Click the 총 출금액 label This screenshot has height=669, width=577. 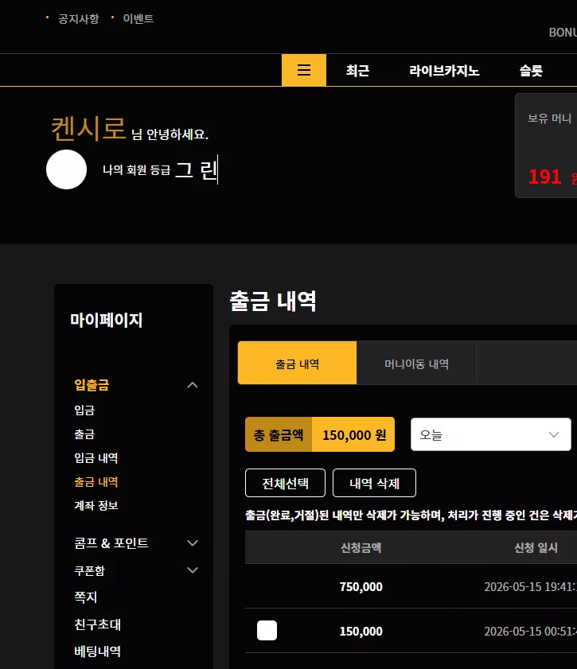[279, 435]
